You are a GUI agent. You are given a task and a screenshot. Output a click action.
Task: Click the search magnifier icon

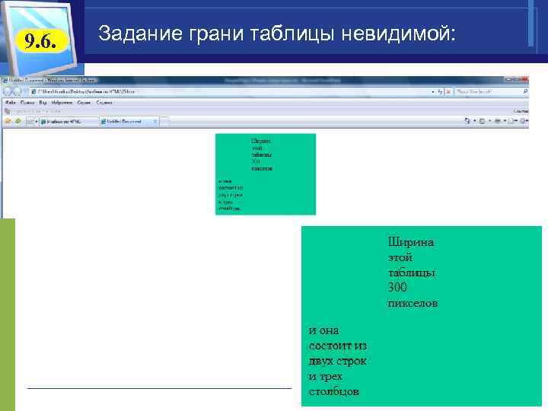525,91
